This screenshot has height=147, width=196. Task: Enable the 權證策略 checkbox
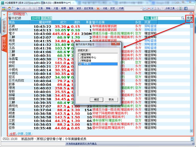coord(80,54)
